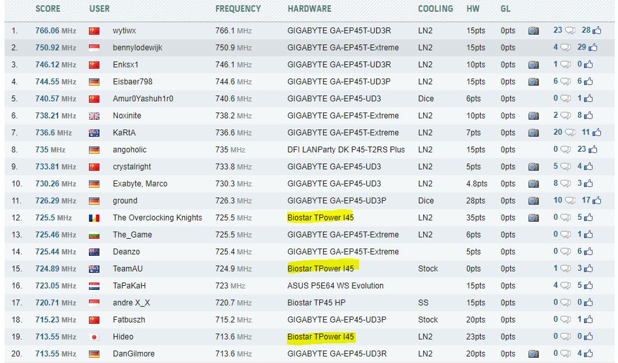Open the 735 MHz score link
The image size is (618, 363).
50,150
